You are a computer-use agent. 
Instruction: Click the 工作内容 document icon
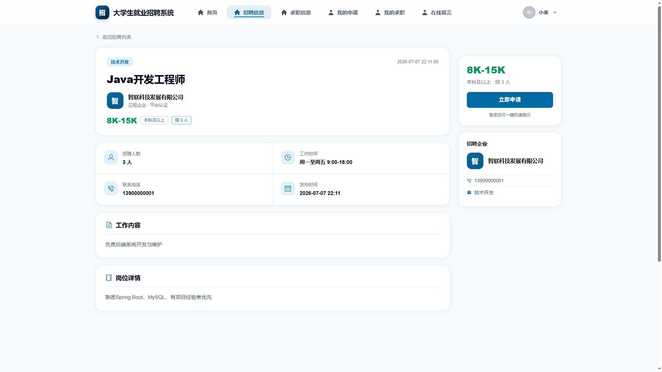point(109,225)
